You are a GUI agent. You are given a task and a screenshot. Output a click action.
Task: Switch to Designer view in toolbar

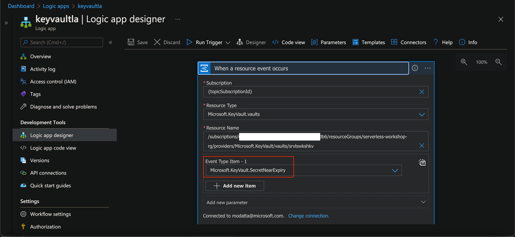251,42
